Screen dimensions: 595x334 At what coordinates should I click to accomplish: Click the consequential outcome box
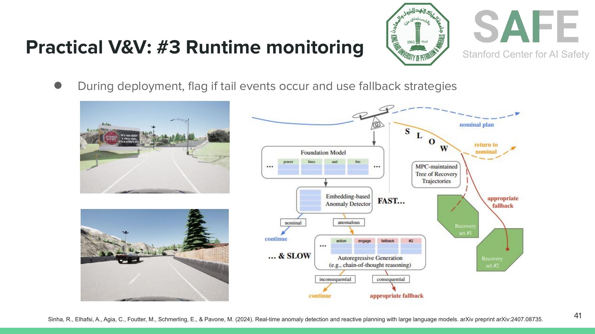pos(391,279)
